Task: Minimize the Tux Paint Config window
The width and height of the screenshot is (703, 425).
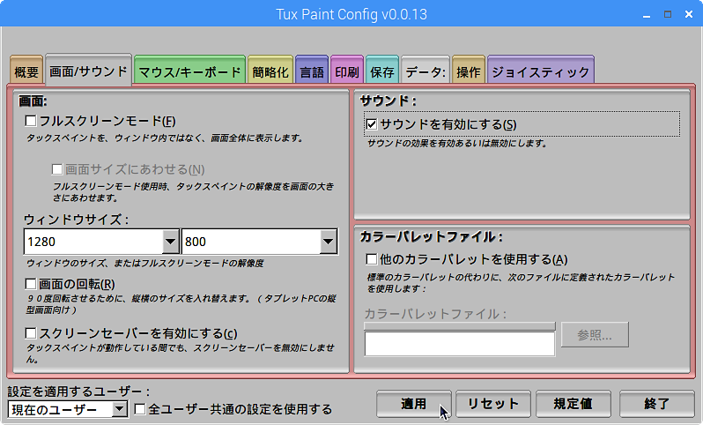Action: [x=647, y=15]
